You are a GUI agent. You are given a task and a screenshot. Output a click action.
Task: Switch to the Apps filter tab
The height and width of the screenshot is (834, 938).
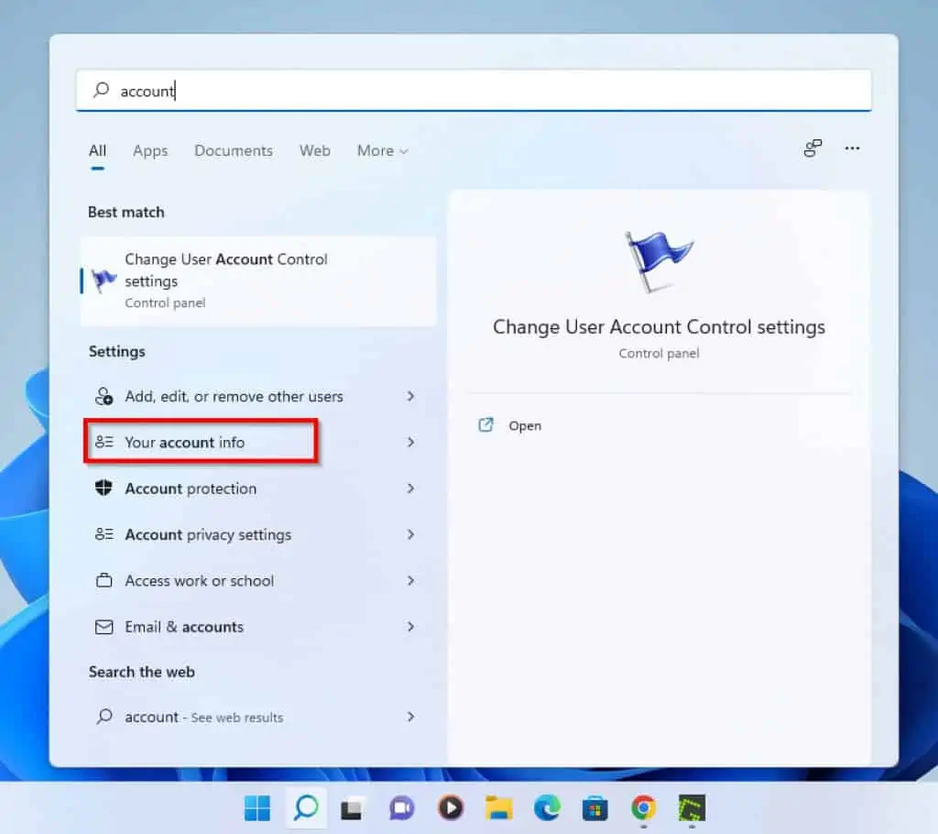tap(150, 151)
